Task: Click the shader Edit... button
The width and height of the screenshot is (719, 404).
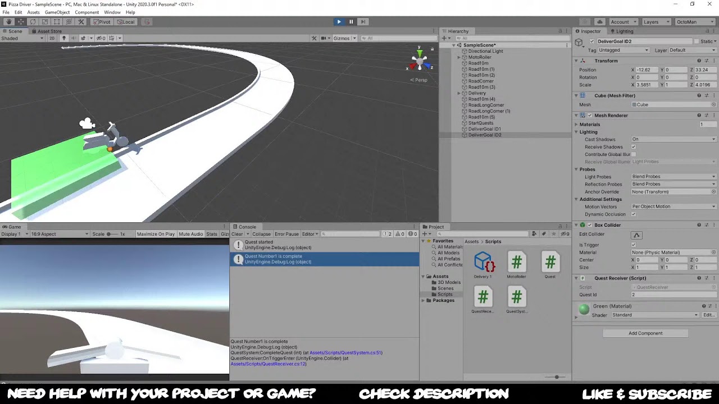Action: coord(709,315)
